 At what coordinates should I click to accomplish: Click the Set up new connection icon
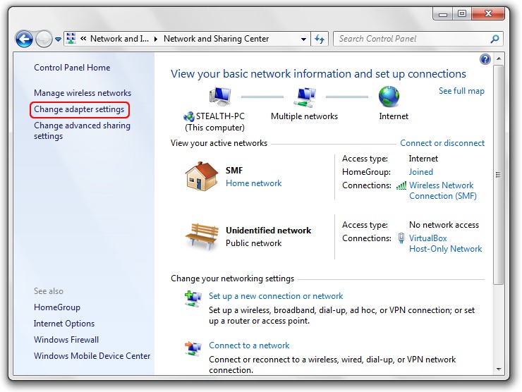193,298
